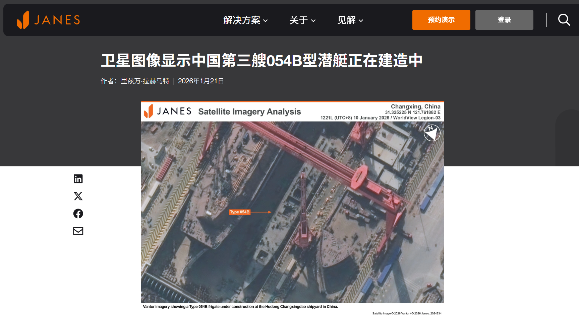This screenshot has height=316, width=579.
Task: Open the search magnifier icon
Action: coord(564,20)
